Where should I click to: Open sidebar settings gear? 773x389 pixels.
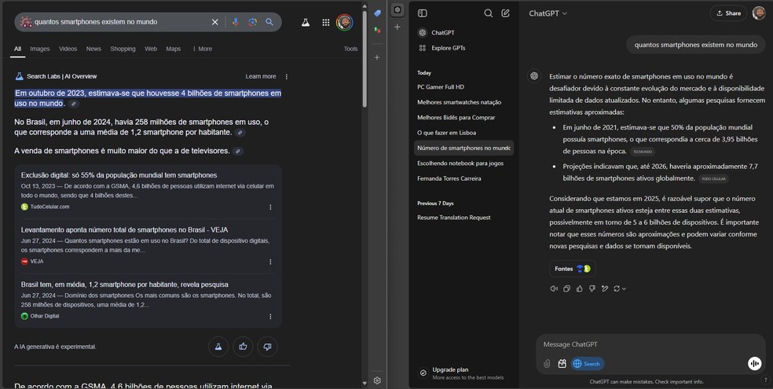click(377, 380)
